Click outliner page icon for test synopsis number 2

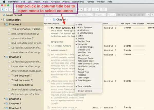click(49, 46)
